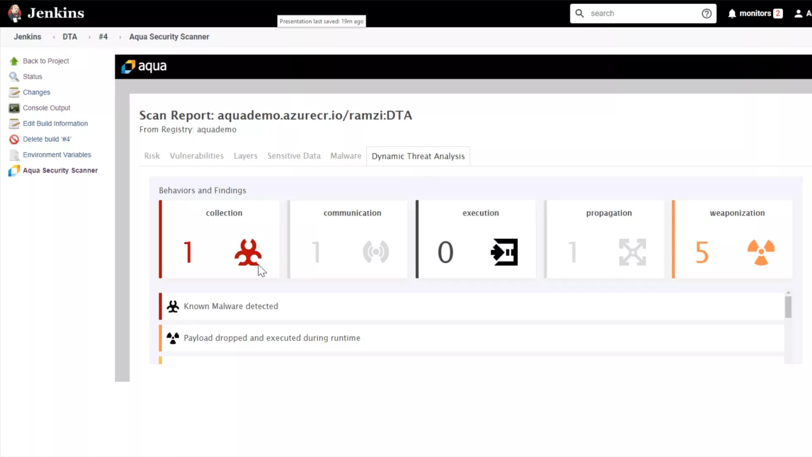Expand the DTA breadcrumb dropdown arrow
This screenshot has height=457, width=812.
(89, 37)
